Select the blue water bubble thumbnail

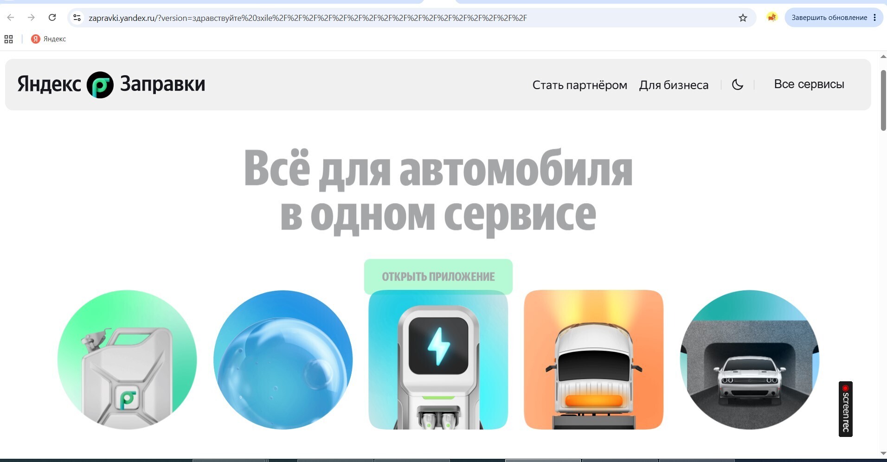click(x=283, y=360)
